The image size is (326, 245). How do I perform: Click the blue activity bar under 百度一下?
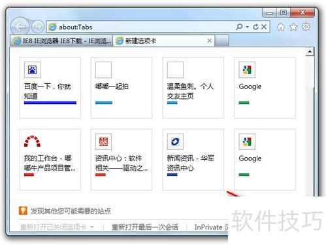click(50, 103)
